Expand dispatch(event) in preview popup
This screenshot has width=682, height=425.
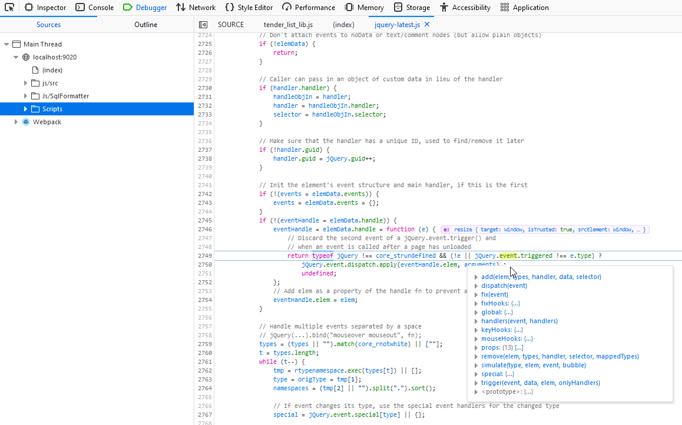pyautogui.click(x=476, y=286)
